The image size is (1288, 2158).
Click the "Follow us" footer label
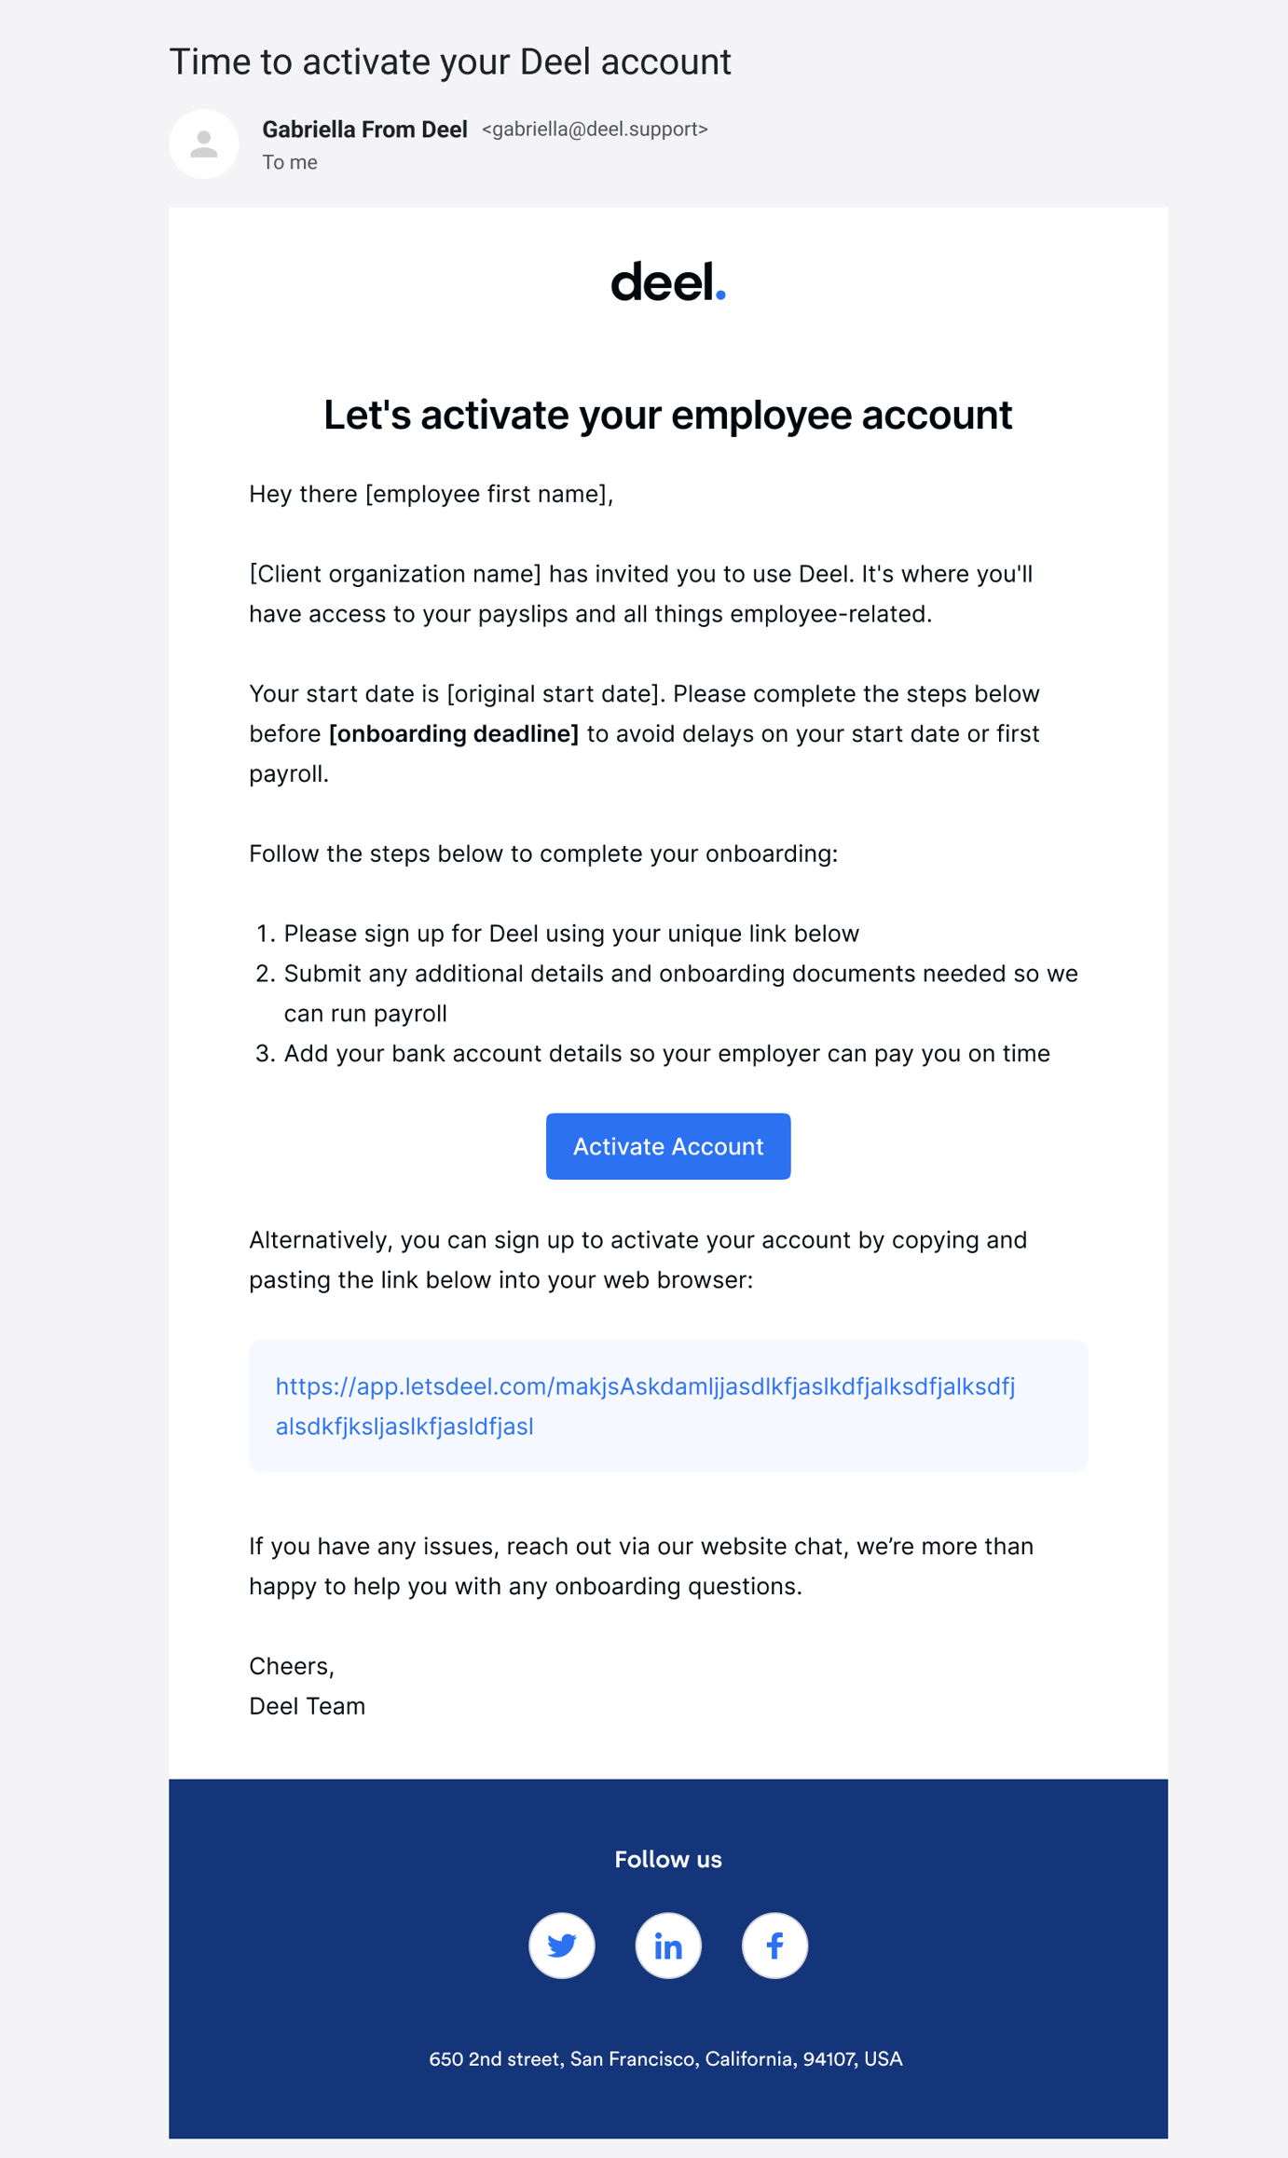coord(667,1859)
